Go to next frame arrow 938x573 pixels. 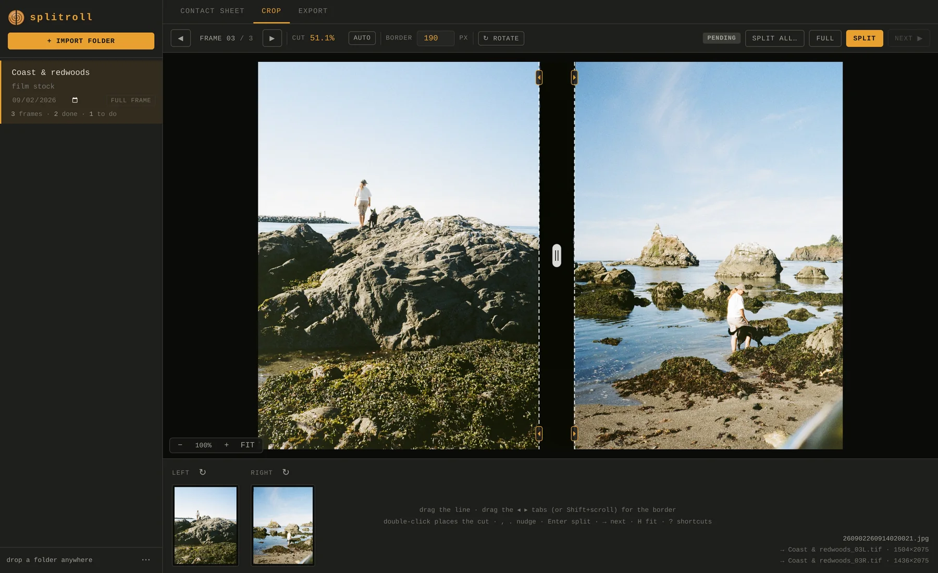(272, 38)
